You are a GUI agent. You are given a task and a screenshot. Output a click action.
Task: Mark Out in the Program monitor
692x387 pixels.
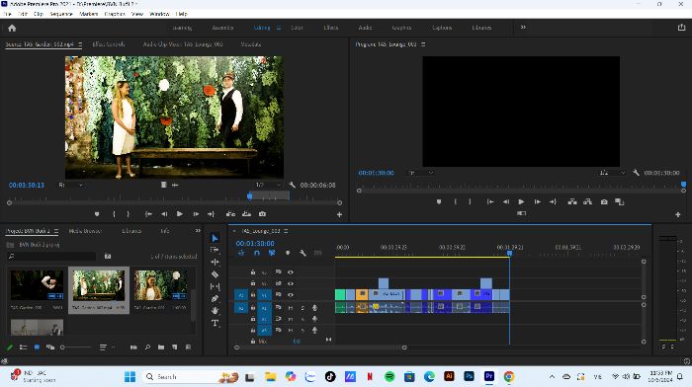pos(470,201)
